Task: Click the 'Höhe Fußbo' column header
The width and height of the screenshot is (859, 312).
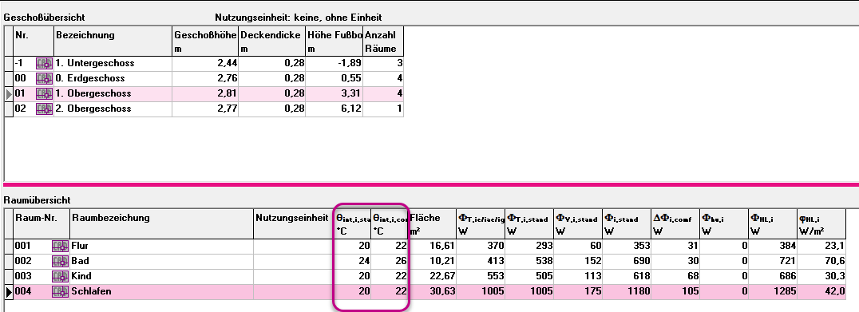Action: pos(334,41)
